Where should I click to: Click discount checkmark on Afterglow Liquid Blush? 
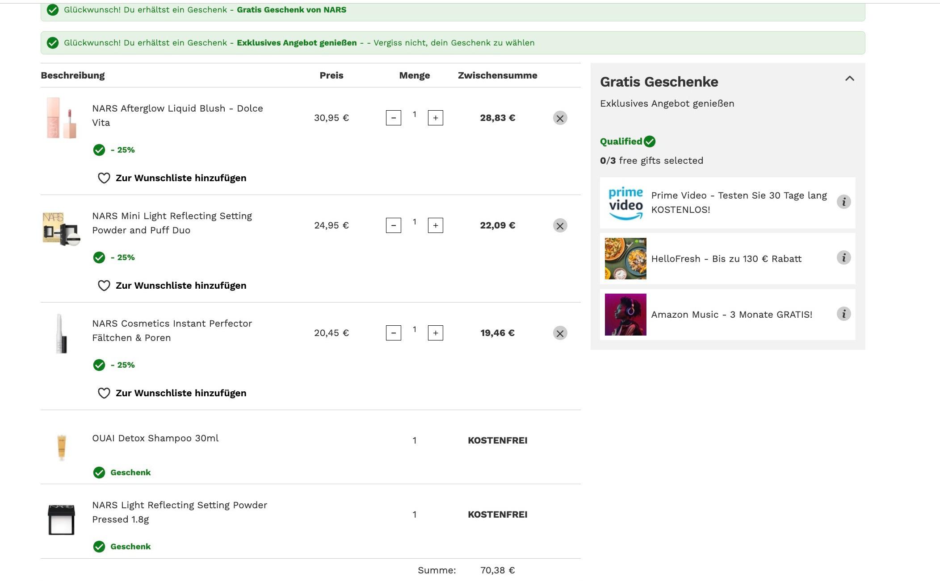coord(99,150)
